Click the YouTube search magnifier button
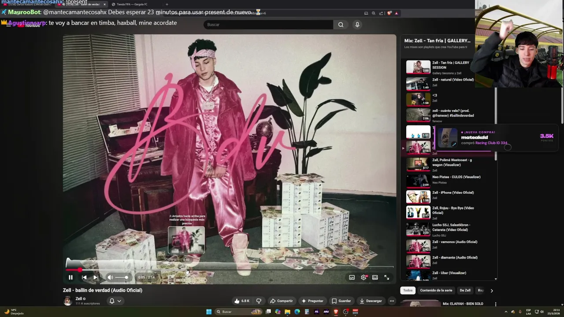This screenshot has width=564, height=317. (341, 25)
